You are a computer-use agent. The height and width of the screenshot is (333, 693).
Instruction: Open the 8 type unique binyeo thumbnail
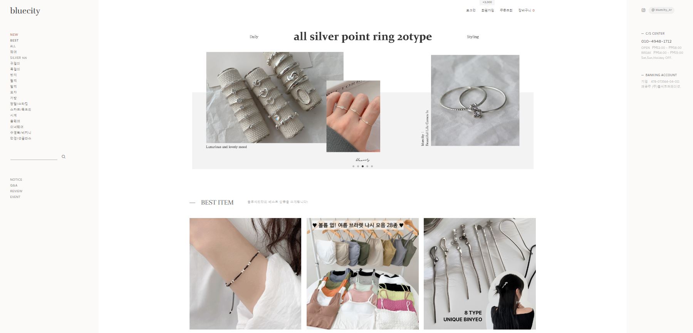[x=480, y=274]
